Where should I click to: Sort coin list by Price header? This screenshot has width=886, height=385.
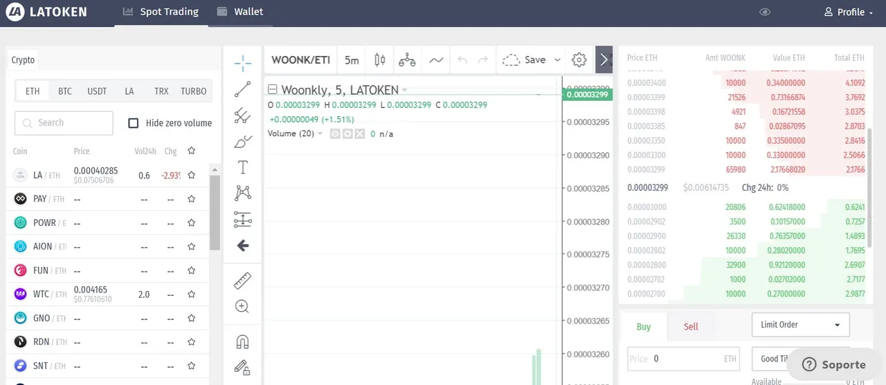pyautogui.click(x=82, y=151)
